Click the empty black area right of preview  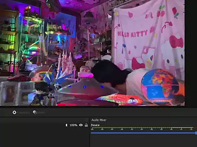coord(191,53)
